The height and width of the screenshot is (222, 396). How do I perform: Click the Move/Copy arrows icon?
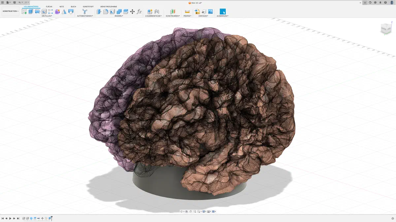click(132, 12)
